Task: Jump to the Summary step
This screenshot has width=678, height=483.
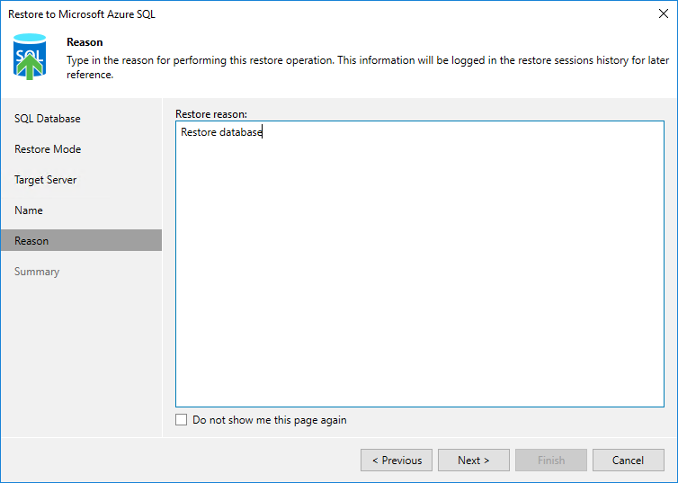Action: point(37,272)
